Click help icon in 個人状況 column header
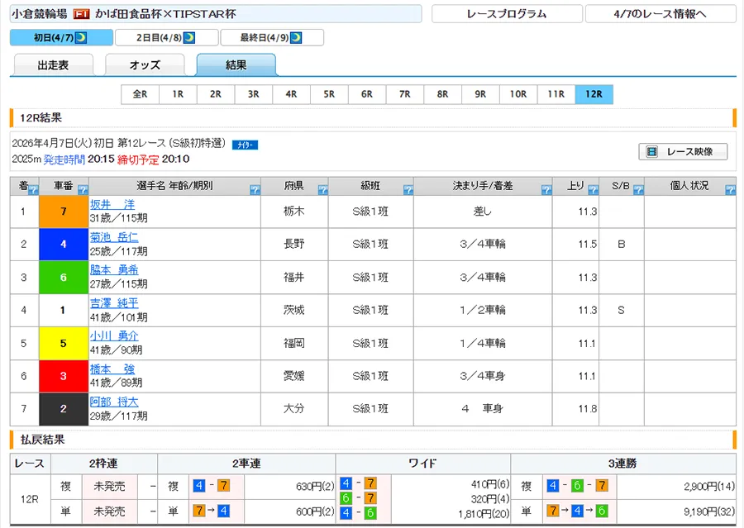Viewport: 744px width, 528px height. click(x=729, y=190)
